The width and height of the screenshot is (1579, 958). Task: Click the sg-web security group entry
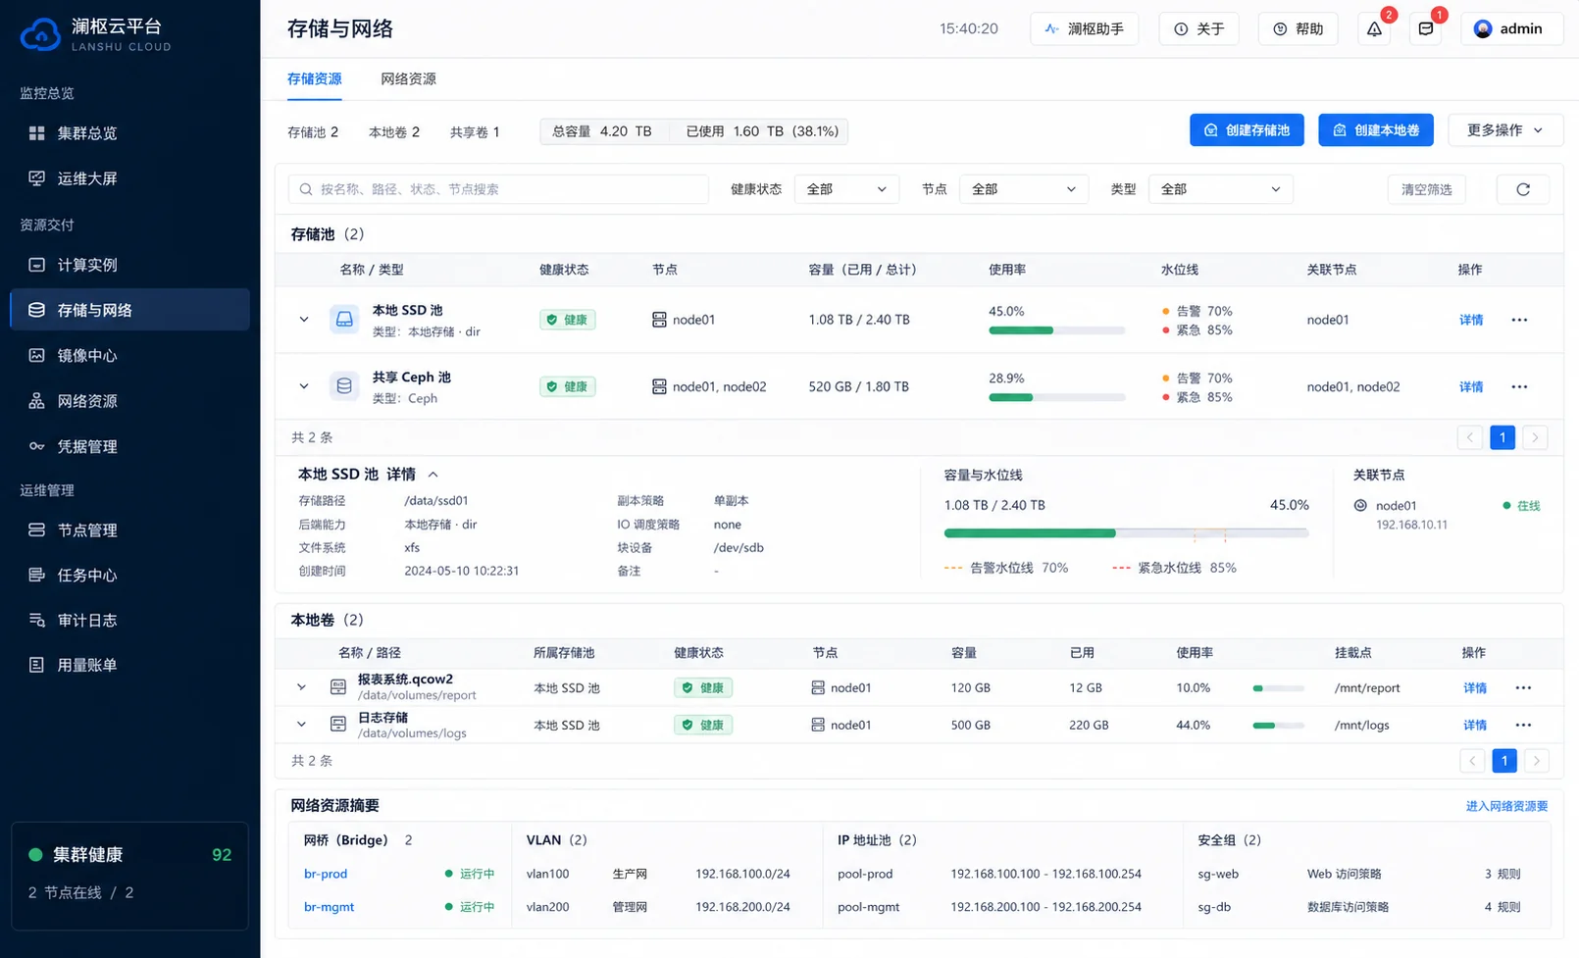[1218, 874]
